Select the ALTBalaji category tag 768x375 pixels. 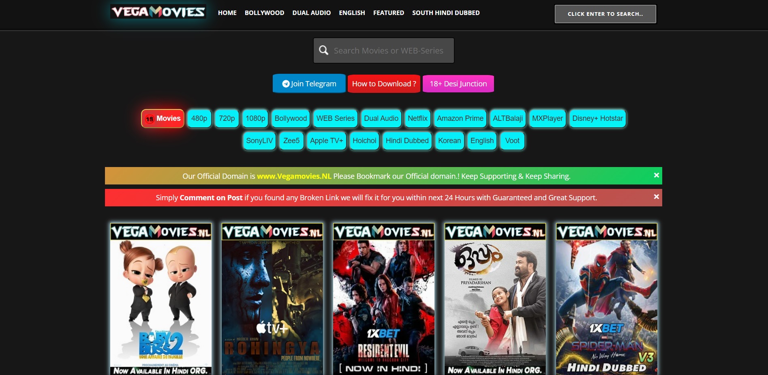point(507,118)
